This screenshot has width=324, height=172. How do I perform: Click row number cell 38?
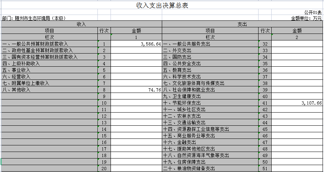click(265, 83)
